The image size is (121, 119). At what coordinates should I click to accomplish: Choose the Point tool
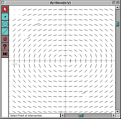point(5,17)
